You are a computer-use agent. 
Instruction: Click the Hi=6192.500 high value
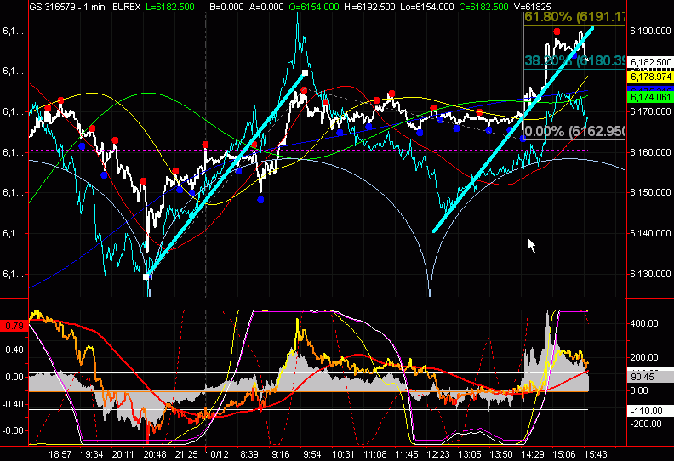[x=369, y=7]
